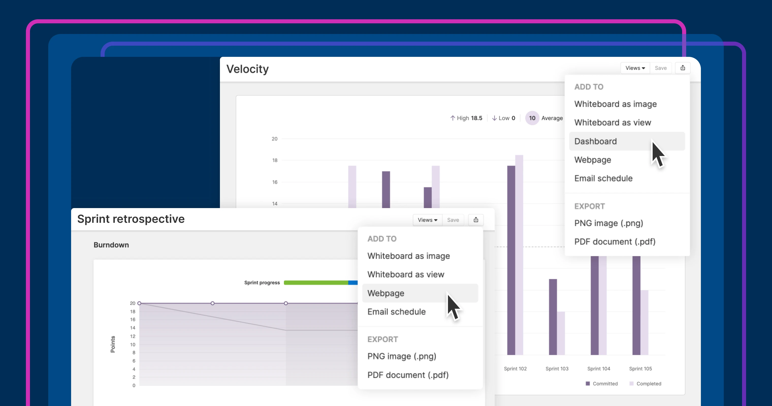772x406 pixels.
Task: Toggle the Committed legend marker
Action: click(x=588, y=384)
